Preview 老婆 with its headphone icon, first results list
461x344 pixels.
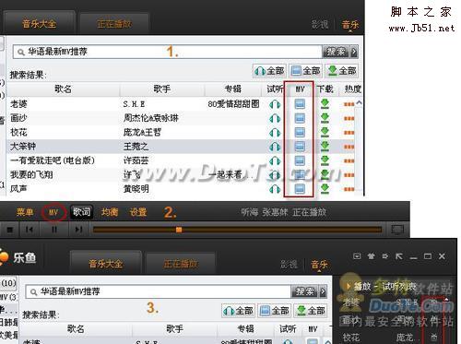275,104
